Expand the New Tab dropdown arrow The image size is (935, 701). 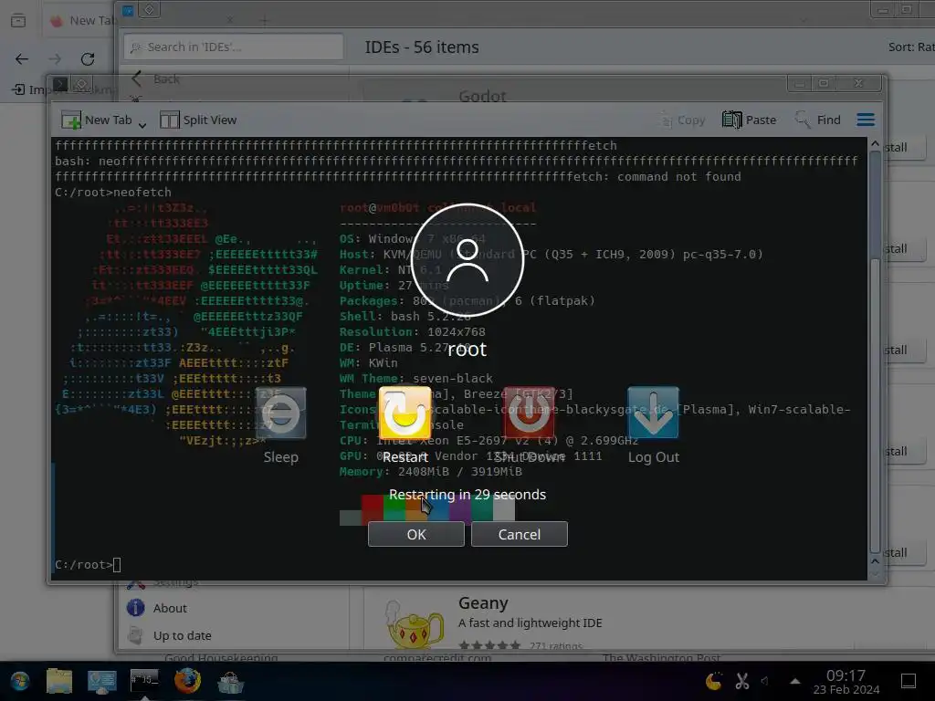point(142,124)
